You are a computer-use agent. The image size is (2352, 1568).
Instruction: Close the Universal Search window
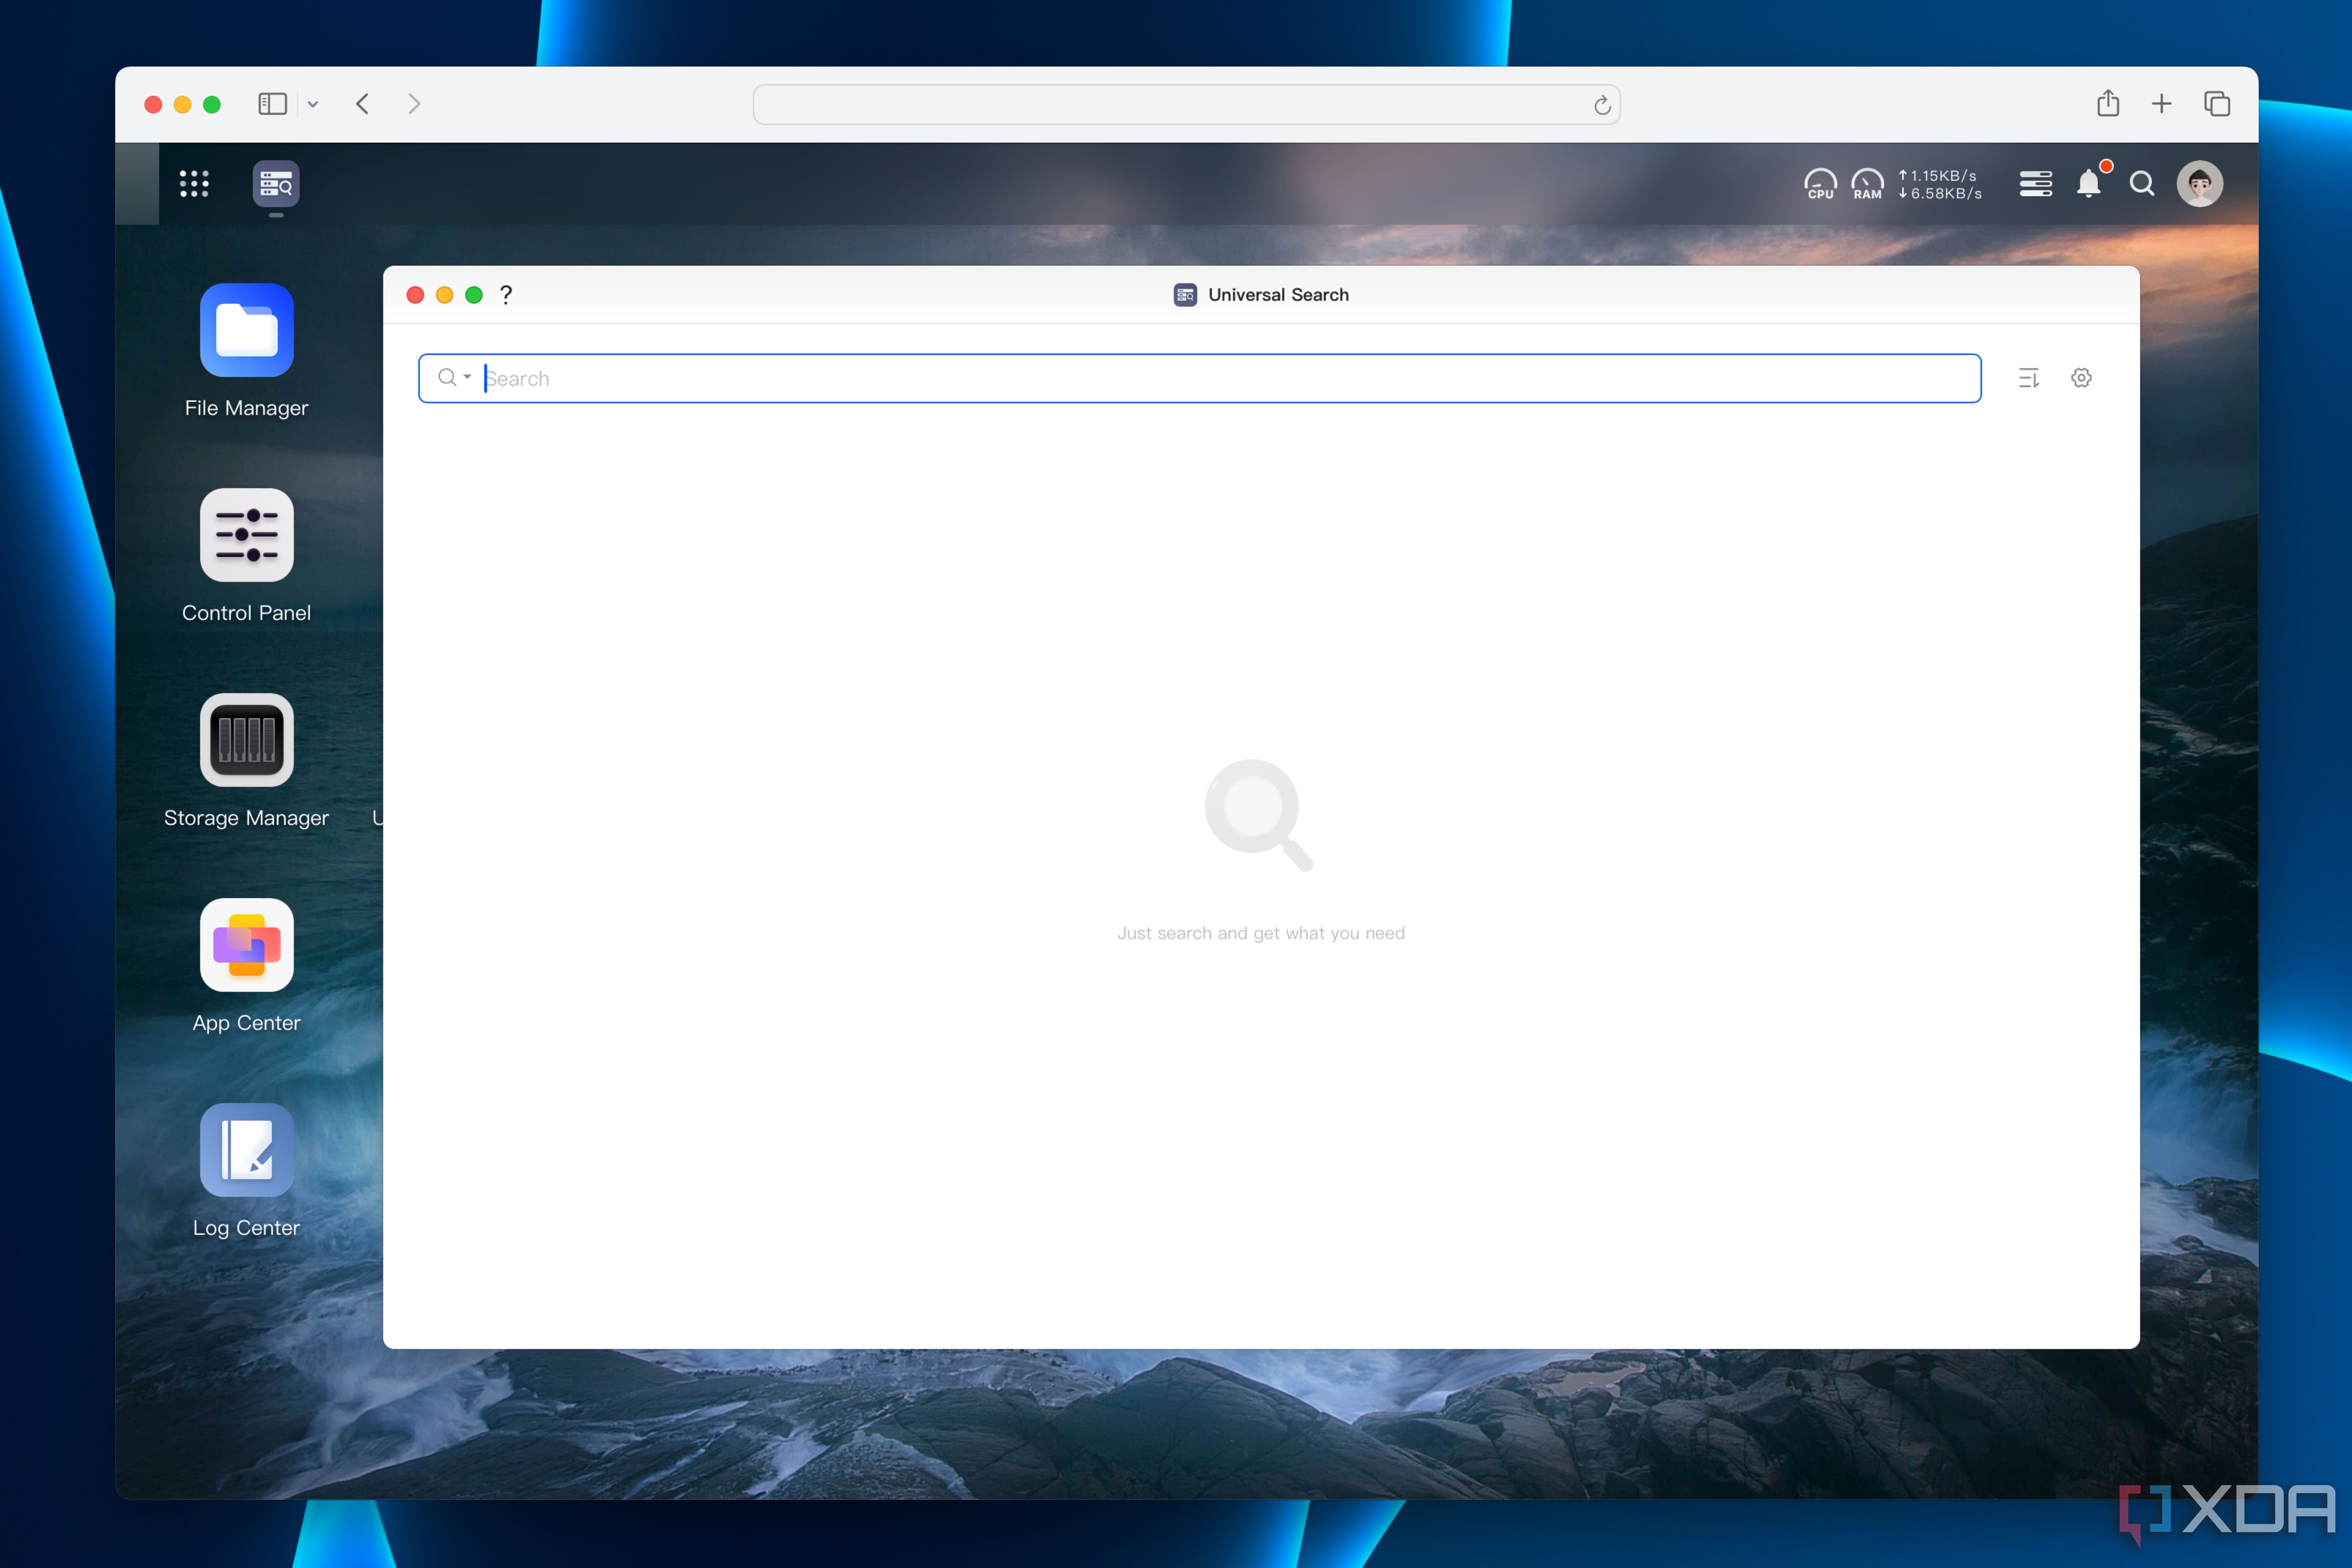click(x=415, y=295)
